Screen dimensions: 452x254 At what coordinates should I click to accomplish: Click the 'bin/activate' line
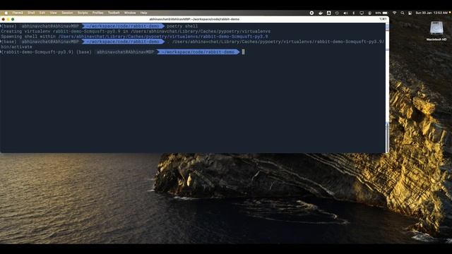pos(16,47)
